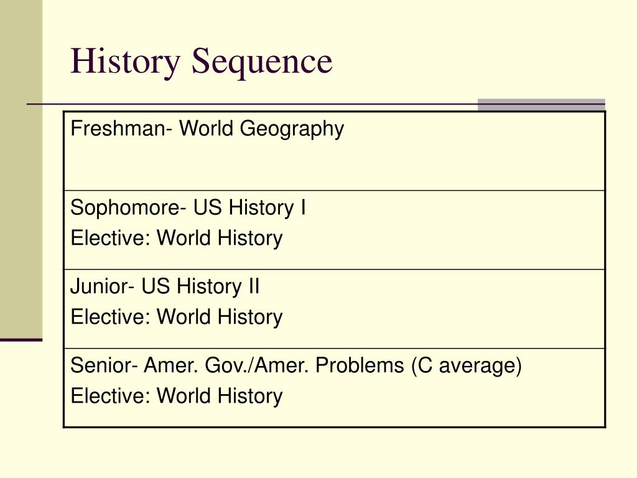Viewport: 637px width, 478px height.
Task: Click the word Geography in first row
Action: coord(292,129)
